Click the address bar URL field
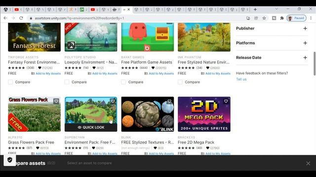The height and width of the screenshot is (177, 316). point(137,18)
